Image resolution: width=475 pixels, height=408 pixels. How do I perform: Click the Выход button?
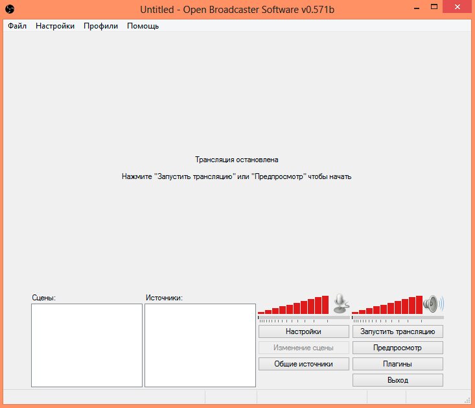click(397, 380)
